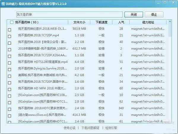The height and width of the screenshot is (134, 178).
Task: Click the 632.7 MB size cell
Action: [79, 49]
